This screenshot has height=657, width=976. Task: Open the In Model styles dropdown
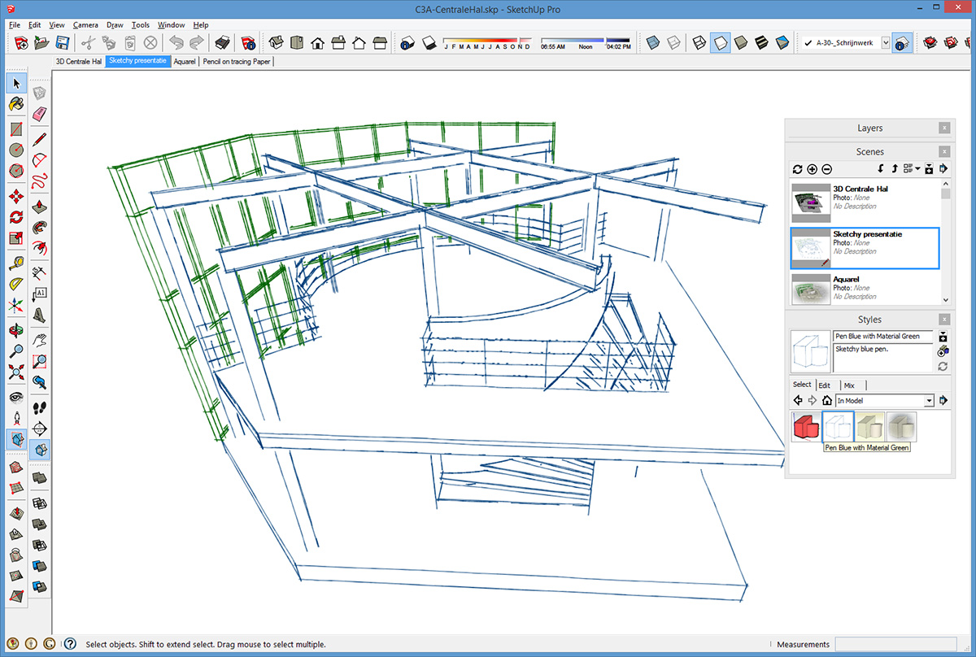click(929, 401)
